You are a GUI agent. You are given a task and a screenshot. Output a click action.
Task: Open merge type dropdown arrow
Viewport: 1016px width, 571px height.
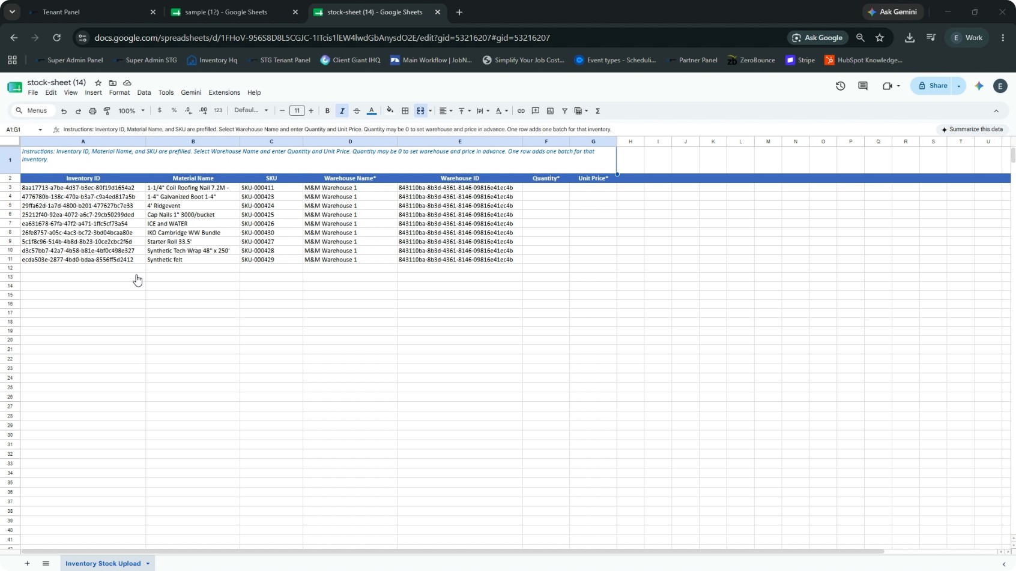pos(430,110)
